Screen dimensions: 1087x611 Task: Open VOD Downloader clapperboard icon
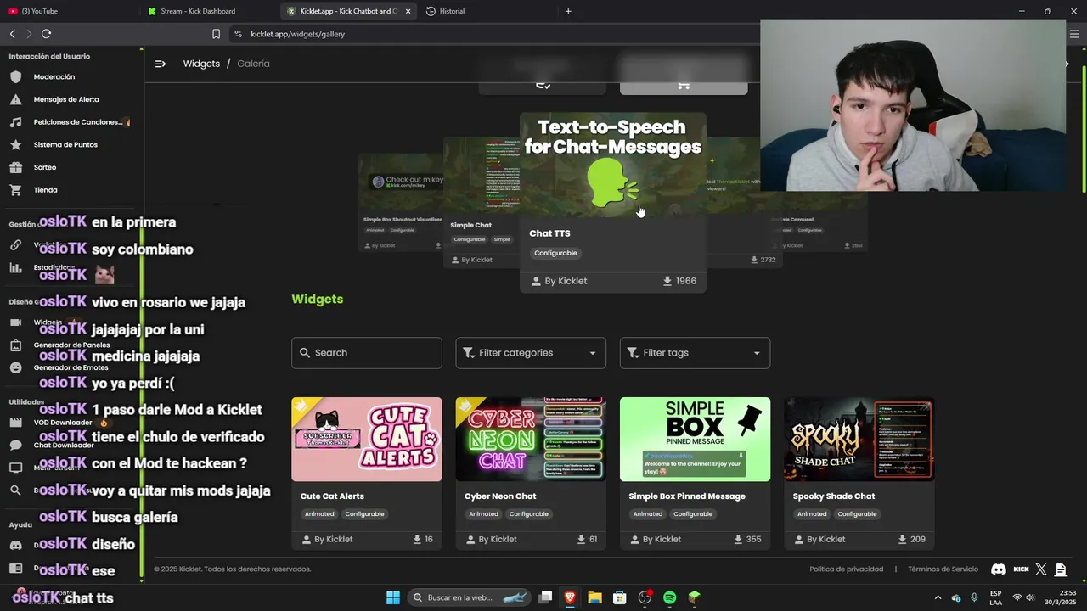click(x=15, y=423)
